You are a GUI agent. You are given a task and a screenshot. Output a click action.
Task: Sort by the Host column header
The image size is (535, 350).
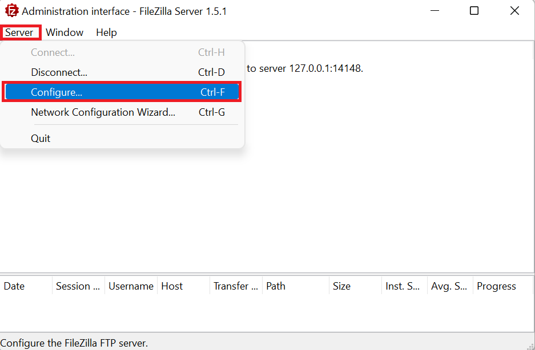point(183,286)
